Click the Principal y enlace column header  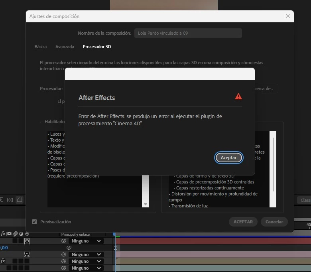pos(75,234)
